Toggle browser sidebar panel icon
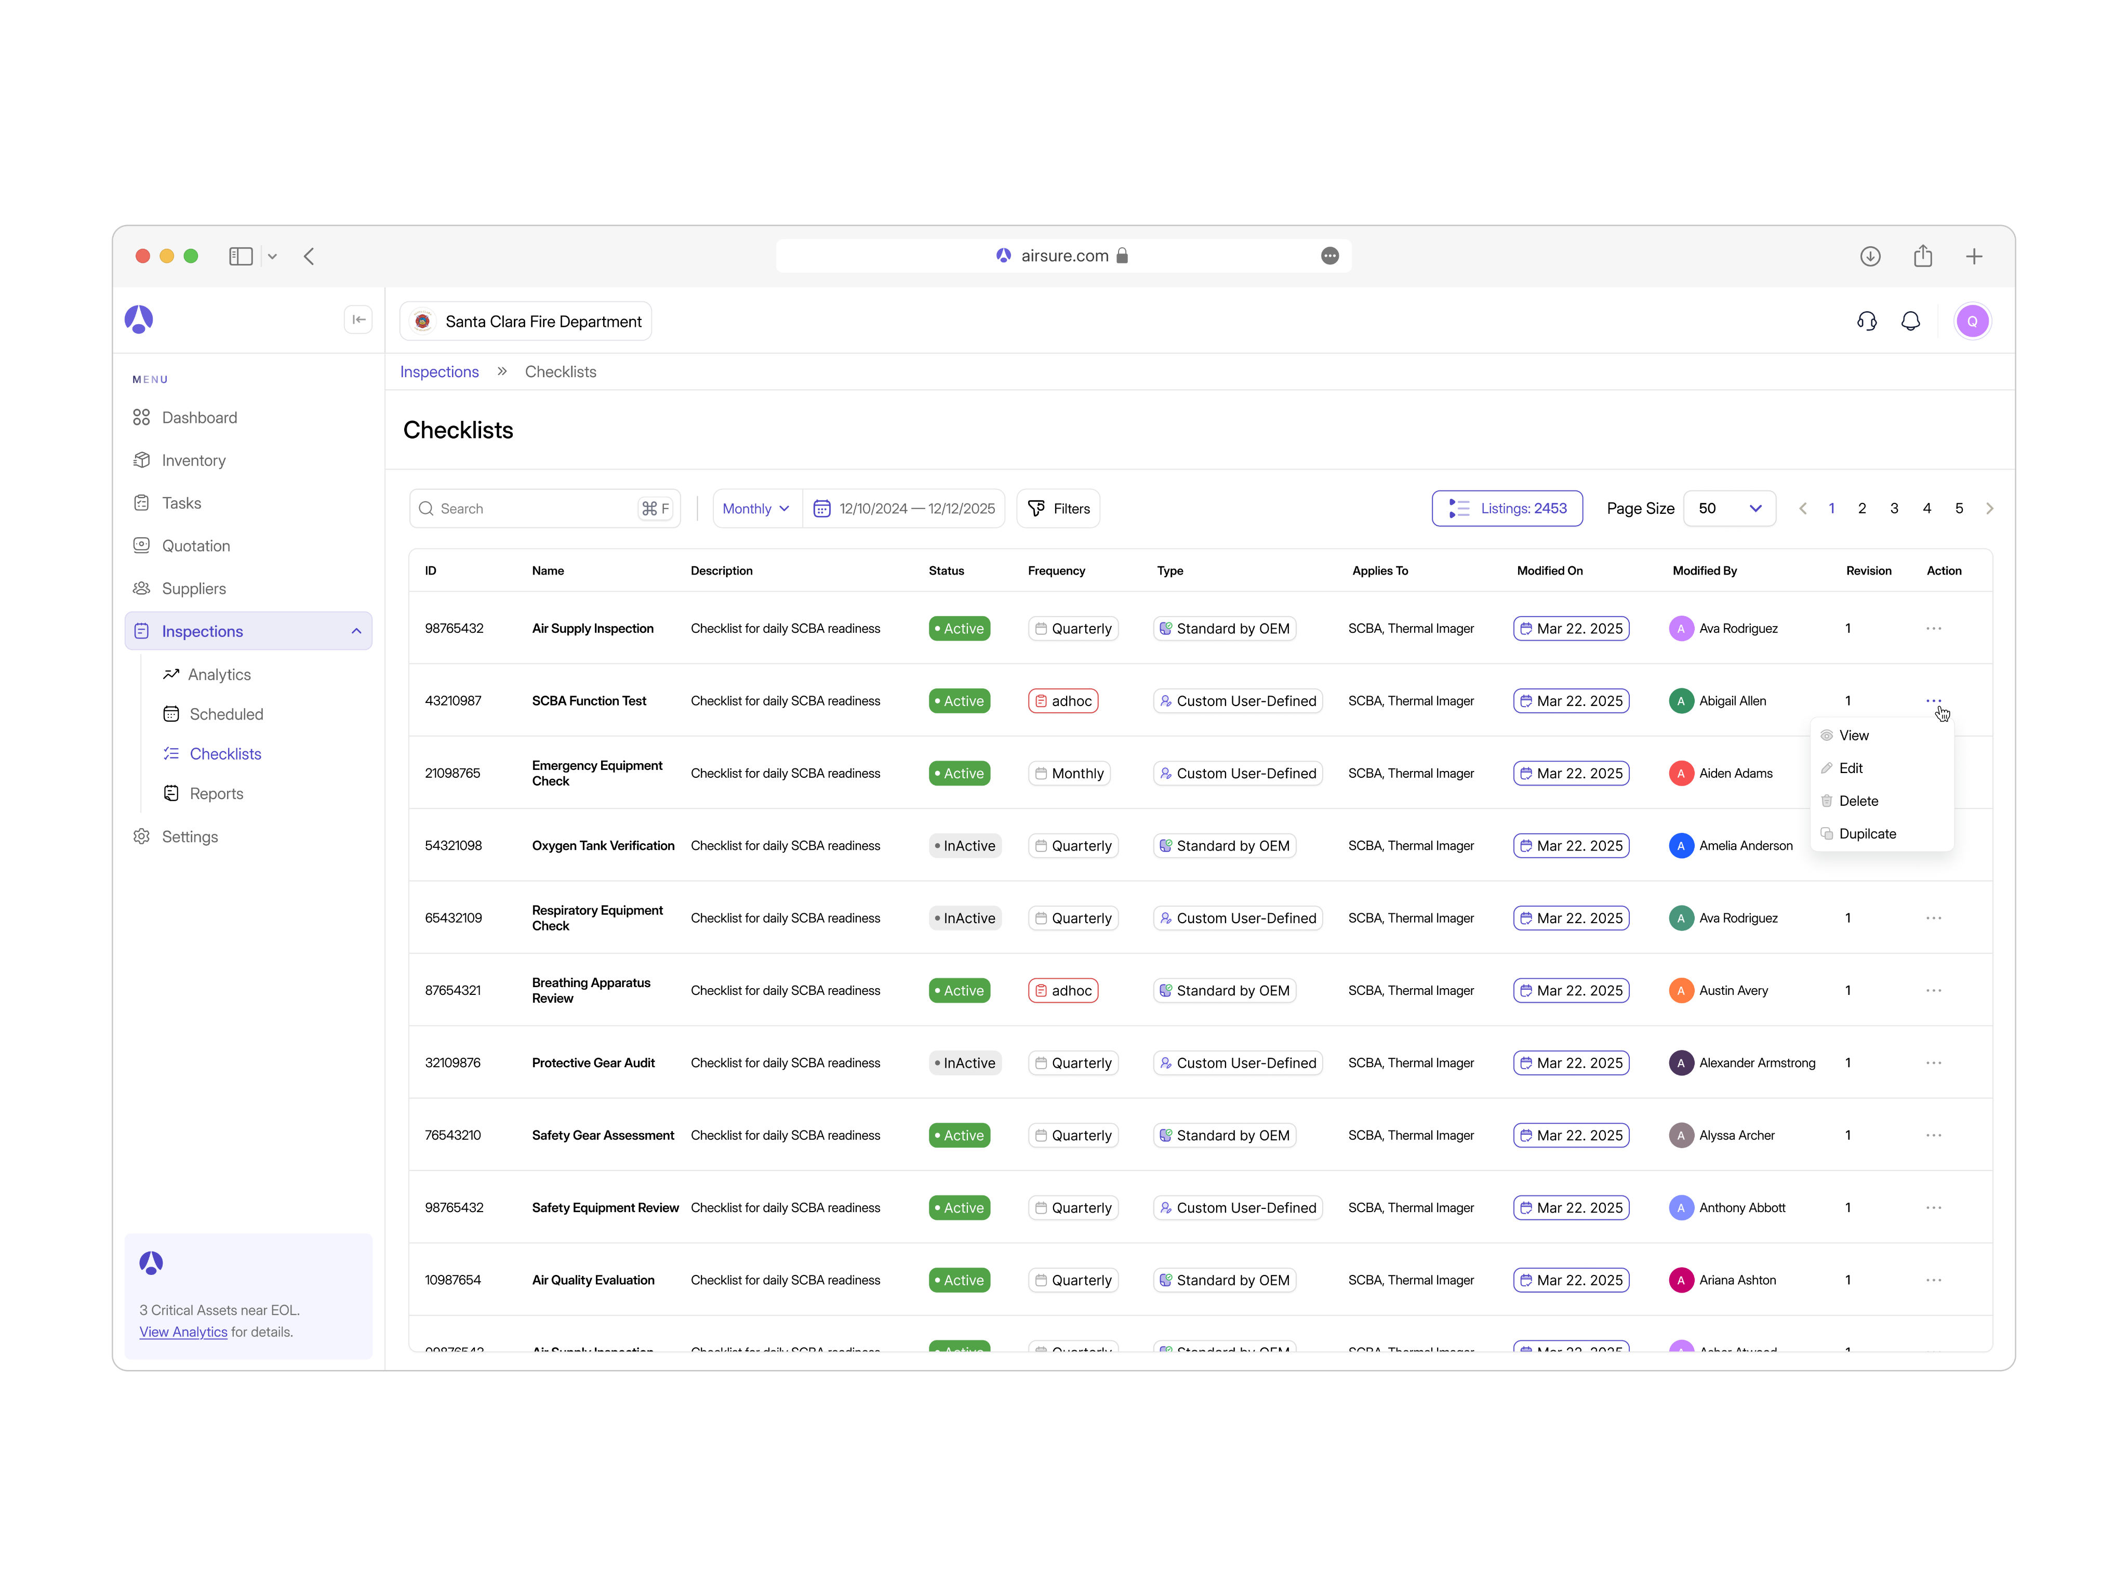2128x1596 pixels. click(x=241, y=256)
